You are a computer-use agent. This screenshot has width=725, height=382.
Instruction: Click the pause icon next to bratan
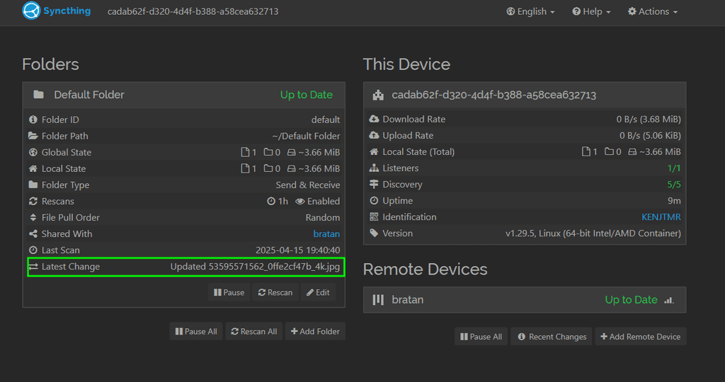[x=379, y=300]
